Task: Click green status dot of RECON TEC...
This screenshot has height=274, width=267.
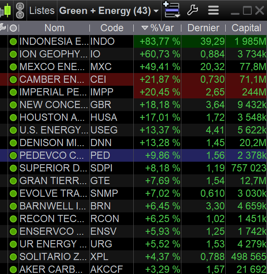Action: [13, 219]
